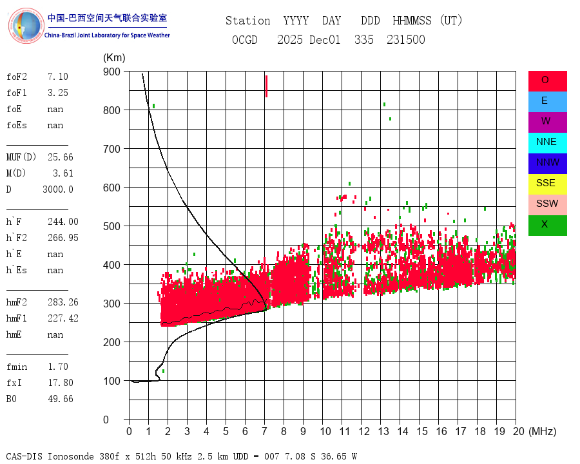This screenshot has width=580, height=464.
Task: Click the foF1 value 3.25
Action: pyautogui.click(x=58, y=93)
